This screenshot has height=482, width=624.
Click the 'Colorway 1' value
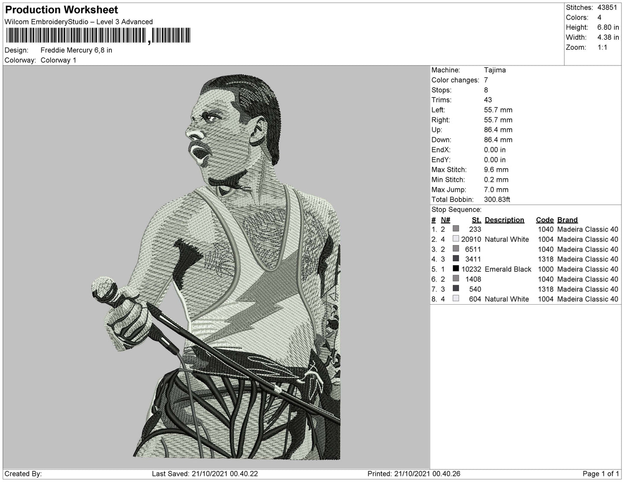pos(58,60)
